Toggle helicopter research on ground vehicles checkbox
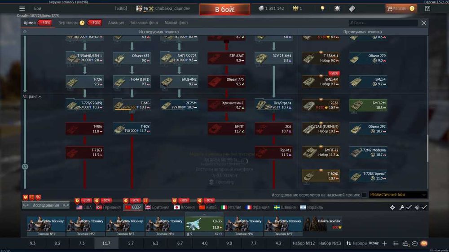 pos(364,195)
